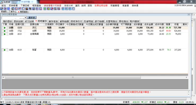Screen dimensions: 196x105
Task: Click the red 股票定期定額 menu item
Action: click(101, 6)
